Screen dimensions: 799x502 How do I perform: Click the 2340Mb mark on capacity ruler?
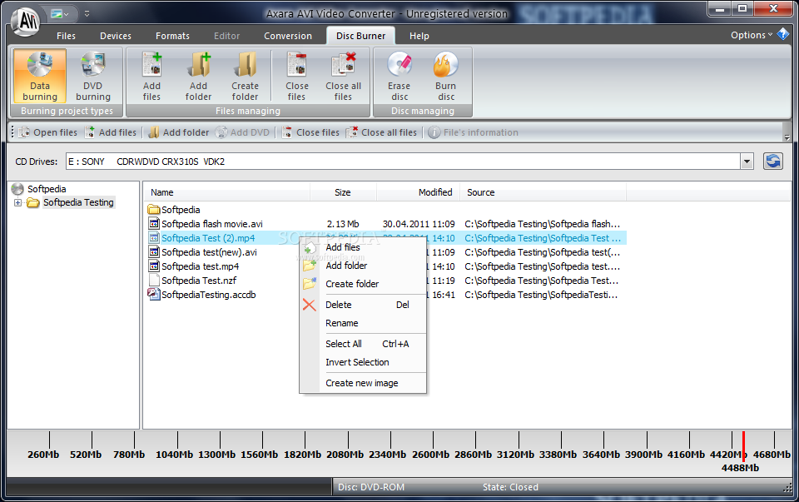coord(387,455)
